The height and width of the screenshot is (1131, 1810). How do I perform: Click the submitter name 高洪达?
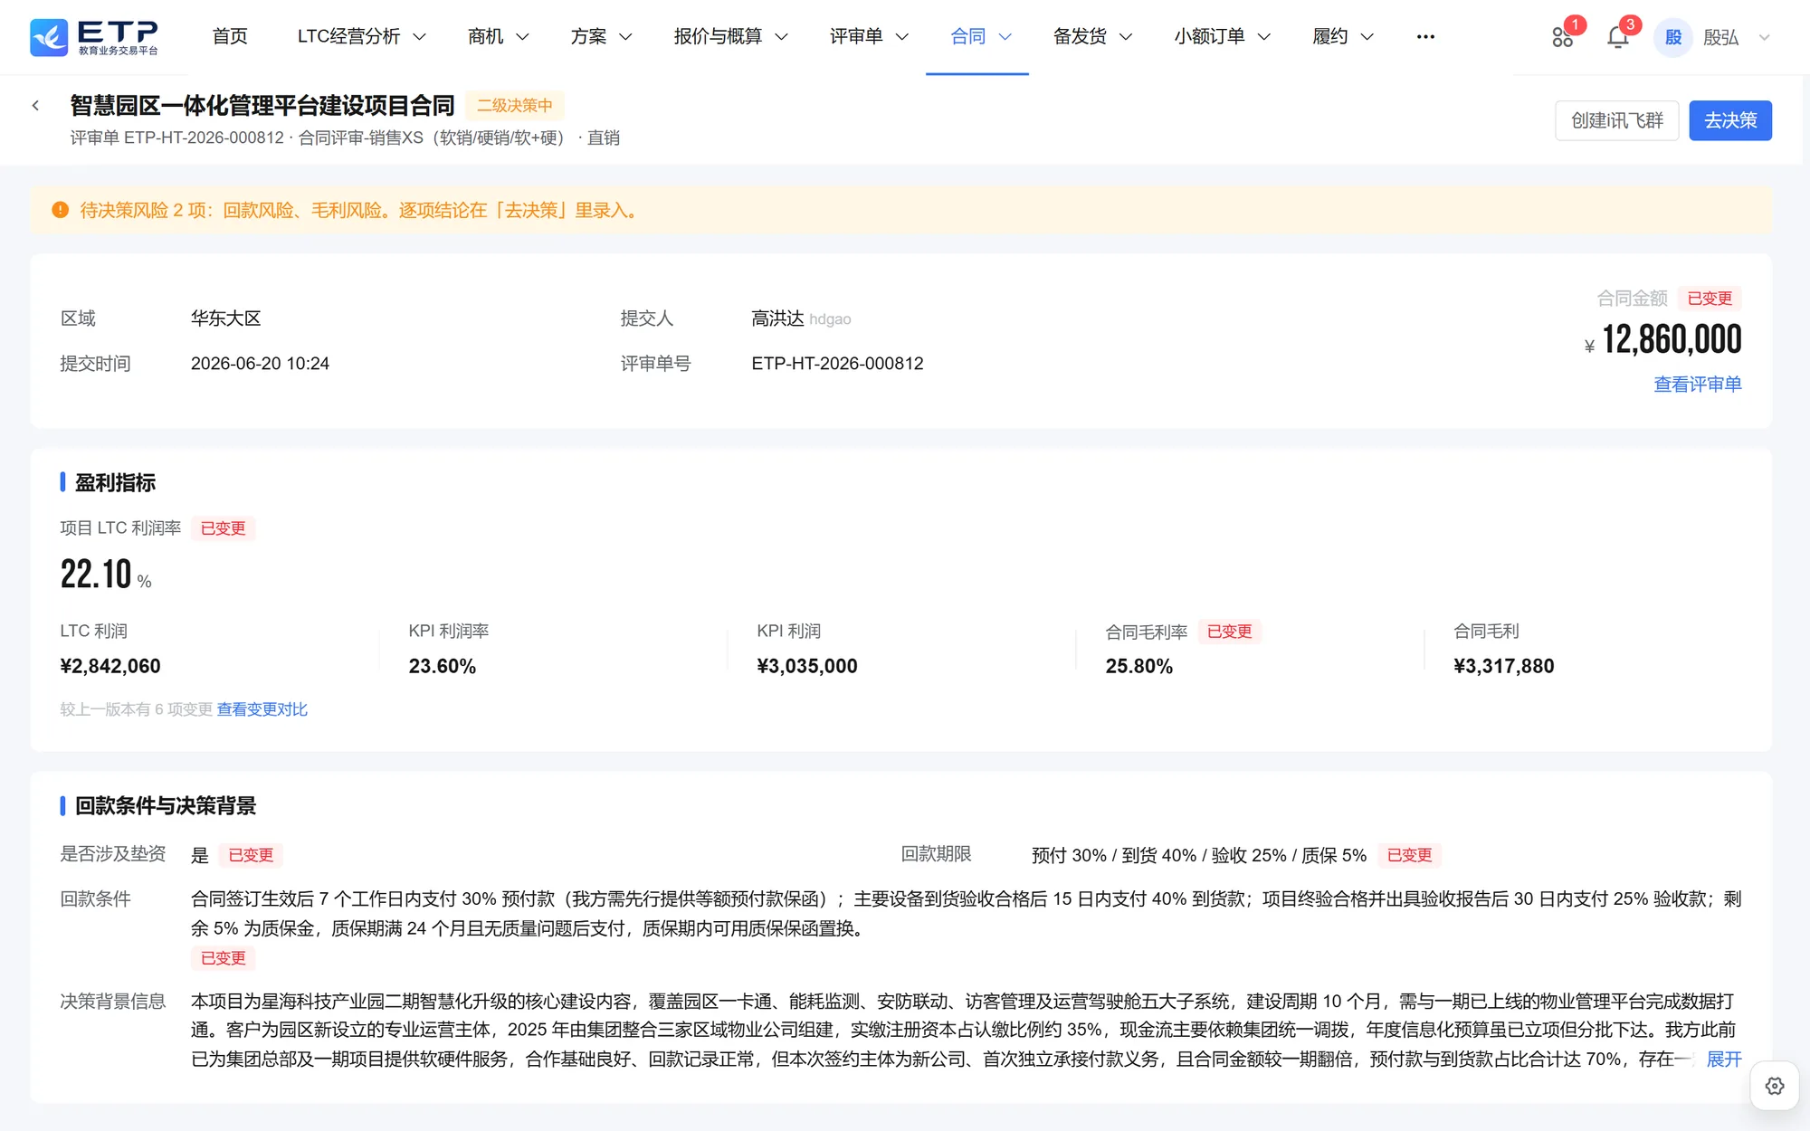tap(777, 318)
